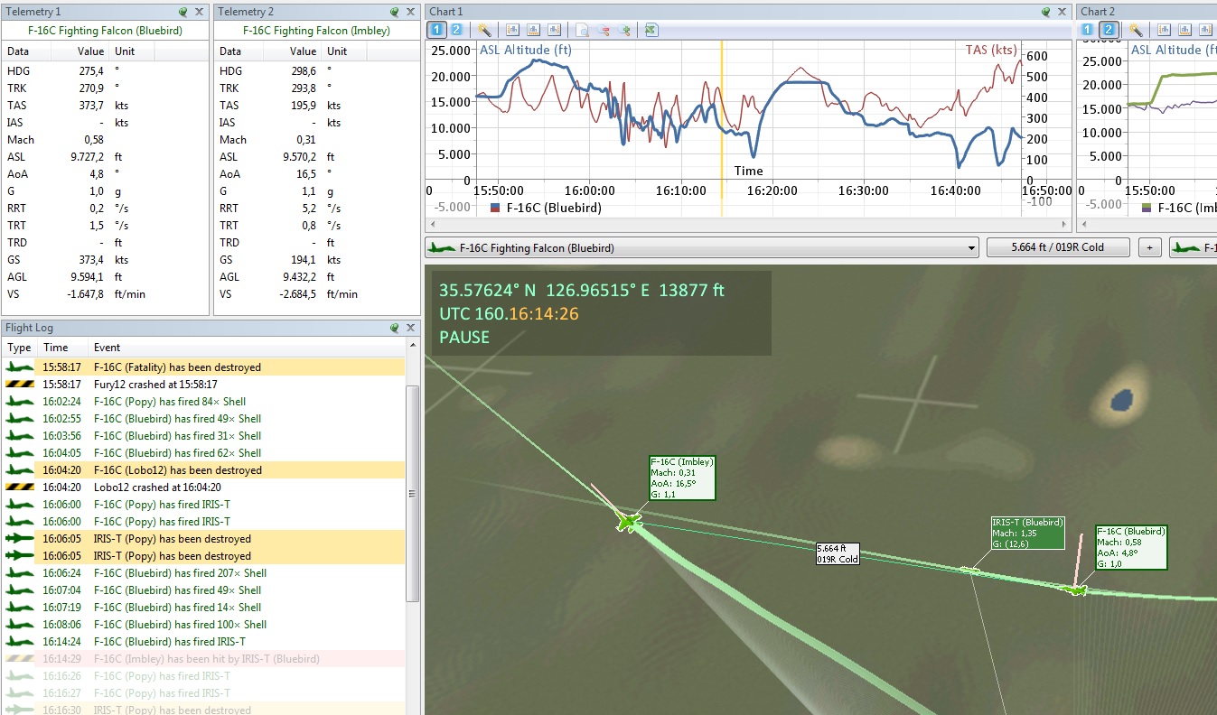Click third chart layout icon in Chart 1
The image size is (1217, 715).
click(x=554, y=30)
